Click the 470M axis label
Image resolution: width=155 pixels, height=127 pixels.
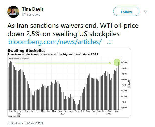(125, 62)
